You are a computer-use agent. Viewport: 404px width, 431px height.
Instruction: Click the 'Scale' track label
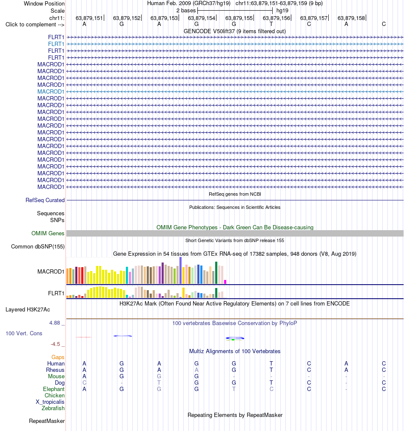click(57, 11)
